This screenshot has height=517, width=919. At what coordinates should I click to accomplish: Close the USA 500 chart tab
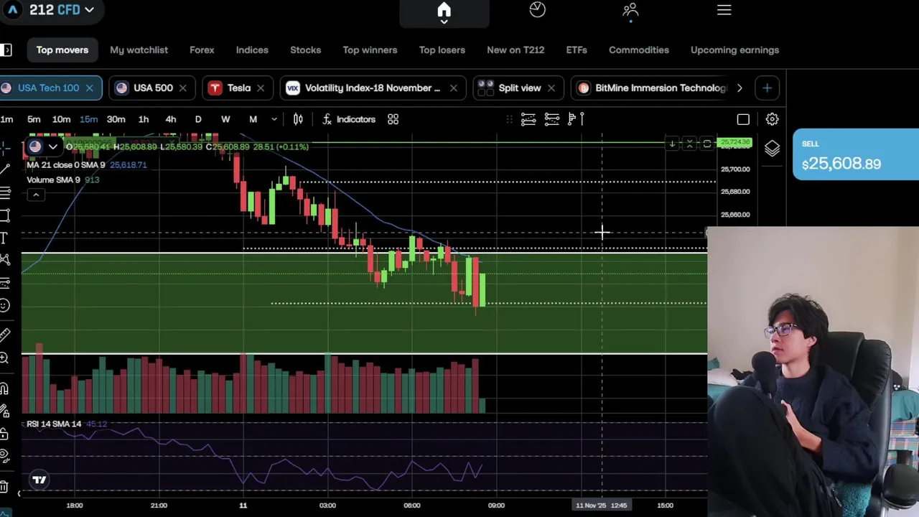pos(182,88)
